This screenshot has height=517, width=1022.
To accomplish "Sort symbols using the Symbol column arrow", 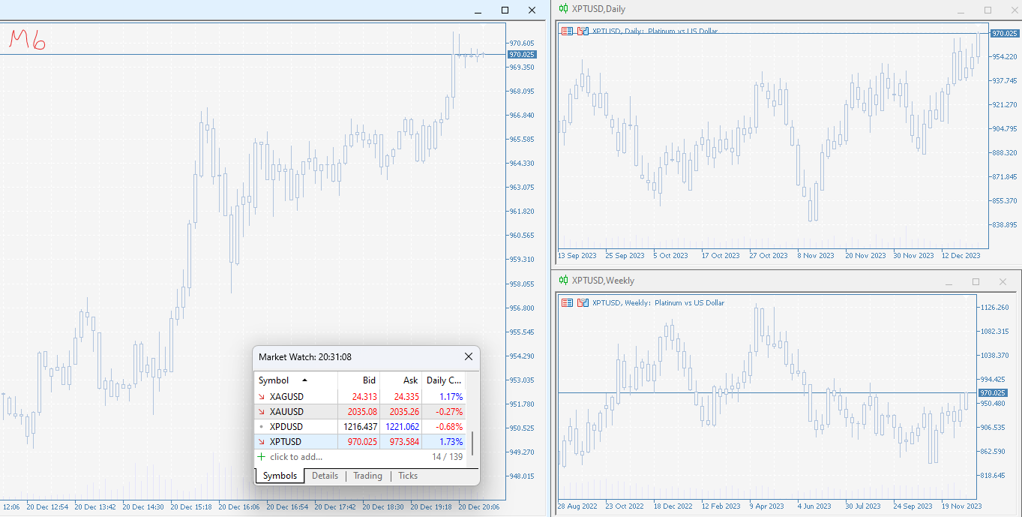I will point(304,380).
